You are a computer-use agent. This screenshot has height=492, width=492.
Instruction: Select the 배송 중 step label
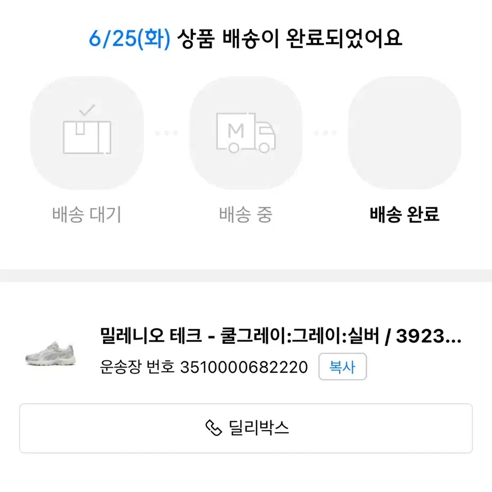coord(245,215)
